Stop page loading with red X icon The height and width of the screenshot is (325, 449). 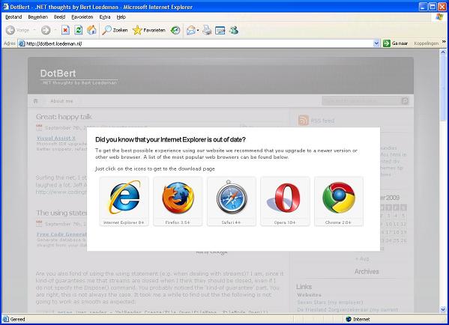[x=65, y=30]
